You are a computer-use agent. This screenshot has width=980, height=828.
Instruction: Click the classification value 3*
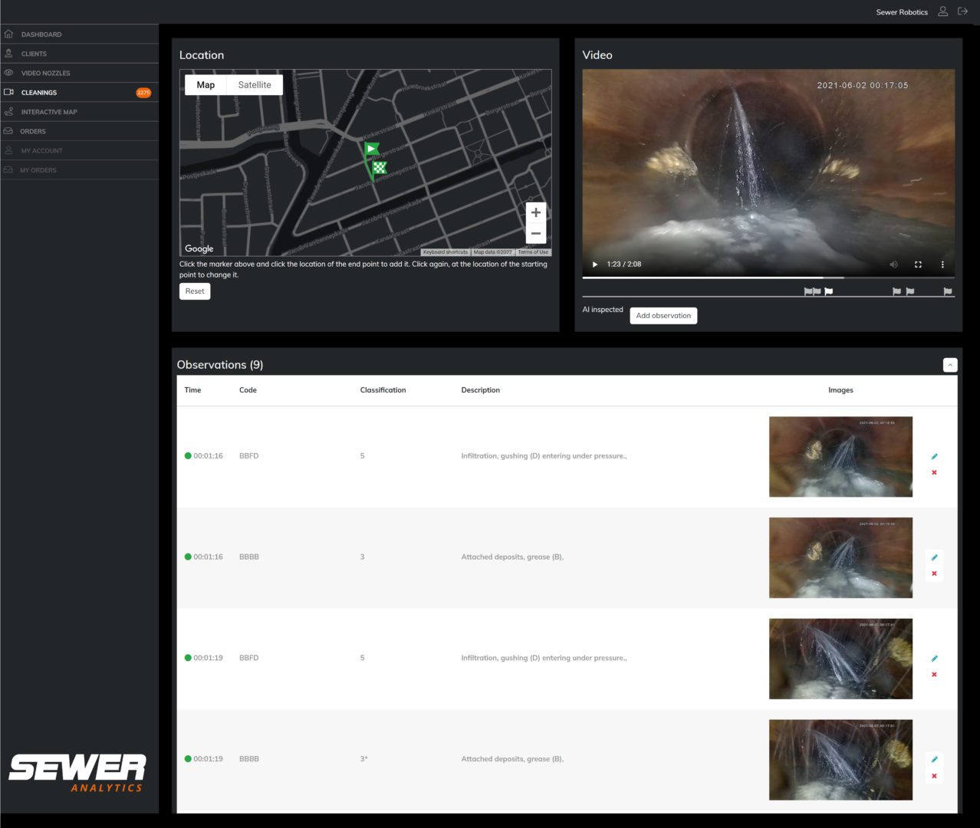[363, 759]
